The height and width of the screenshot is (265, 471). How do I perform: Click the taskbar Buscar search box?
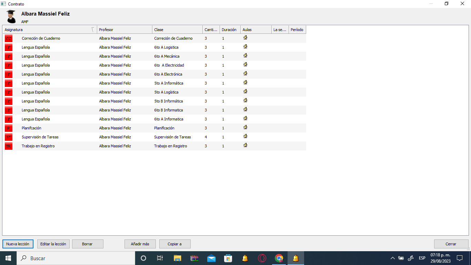76,258
